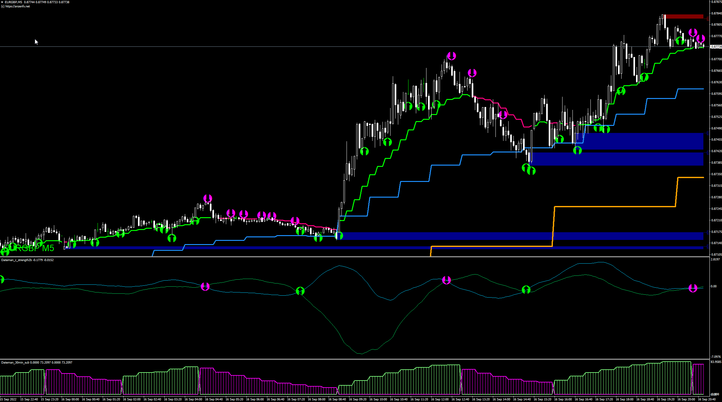Select the top-most blue support zone rectangle

click(x=642, y=141)
